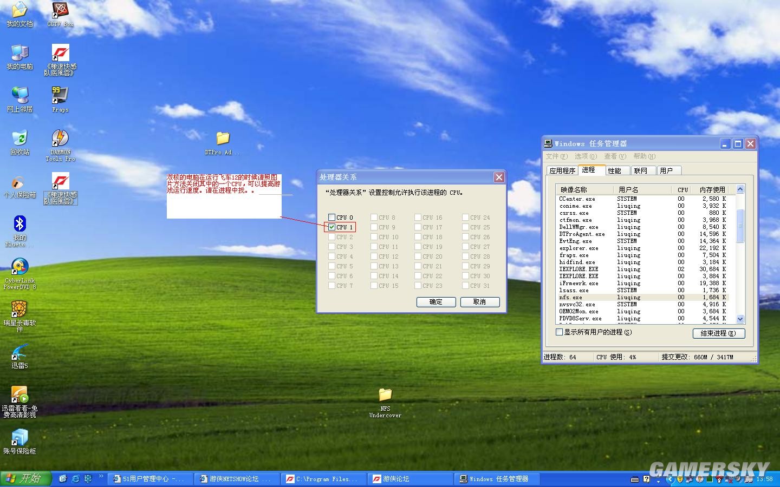The image size is (780, 487).
Task: Click the system clock 13:58
Action: pyautogui.click(x=764, y=479)
